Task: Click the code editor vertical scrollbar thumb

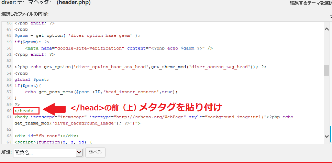Action: [x=327, y=70]
